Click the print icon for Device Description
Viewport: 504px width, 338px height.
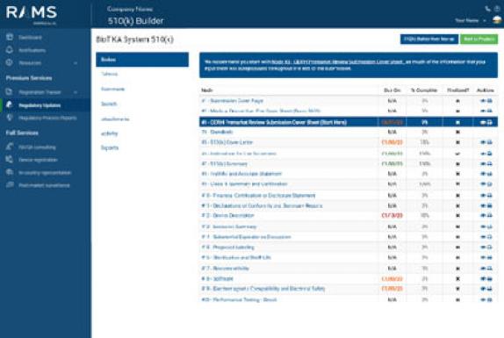(490, 216)
